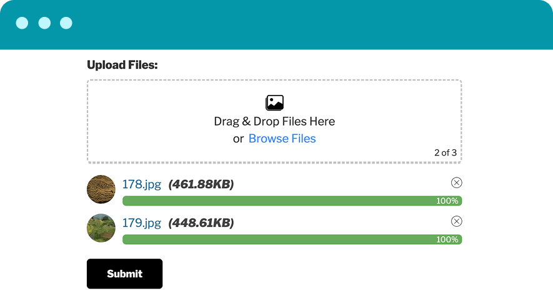Select the 179.jpg round thumbnail
The image size is (553, 303).
click(x=101, y=228)
